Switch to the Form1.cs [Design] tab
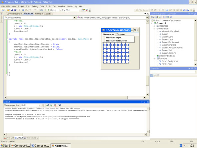 click(43, 14)
